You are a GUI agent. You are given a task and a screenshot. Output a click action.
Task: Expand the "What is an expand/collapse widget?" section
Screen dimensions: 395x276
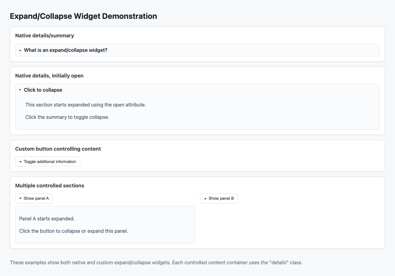66,50
